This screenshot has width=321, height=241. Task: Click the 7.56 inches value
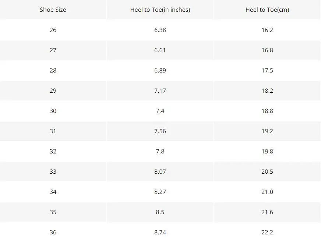click(160, 131)
